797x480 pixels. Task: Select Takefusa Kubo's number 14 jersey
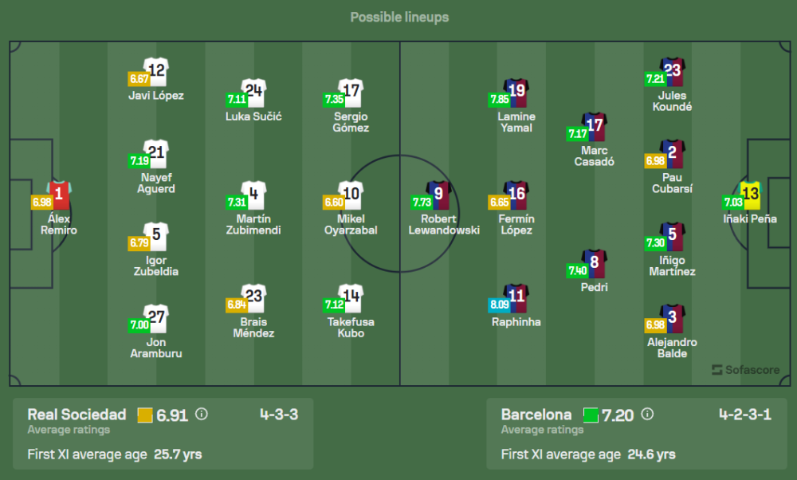tap(351, 297)
